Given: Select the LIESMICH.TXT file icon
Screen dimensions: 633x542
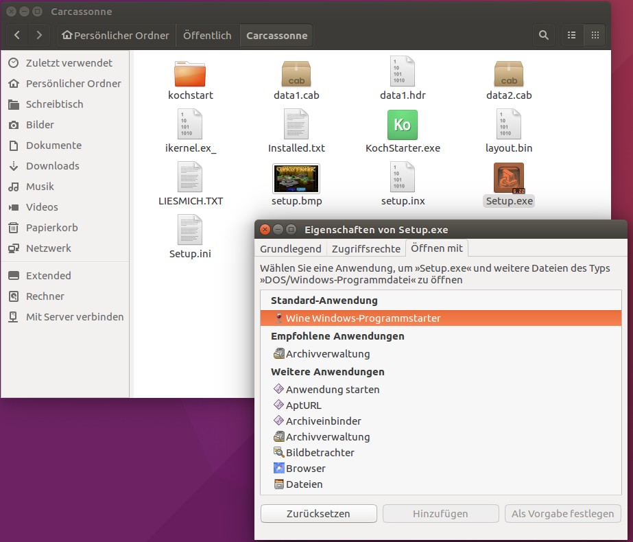Looking at the screenshot, I should click(x=190, y=177).
